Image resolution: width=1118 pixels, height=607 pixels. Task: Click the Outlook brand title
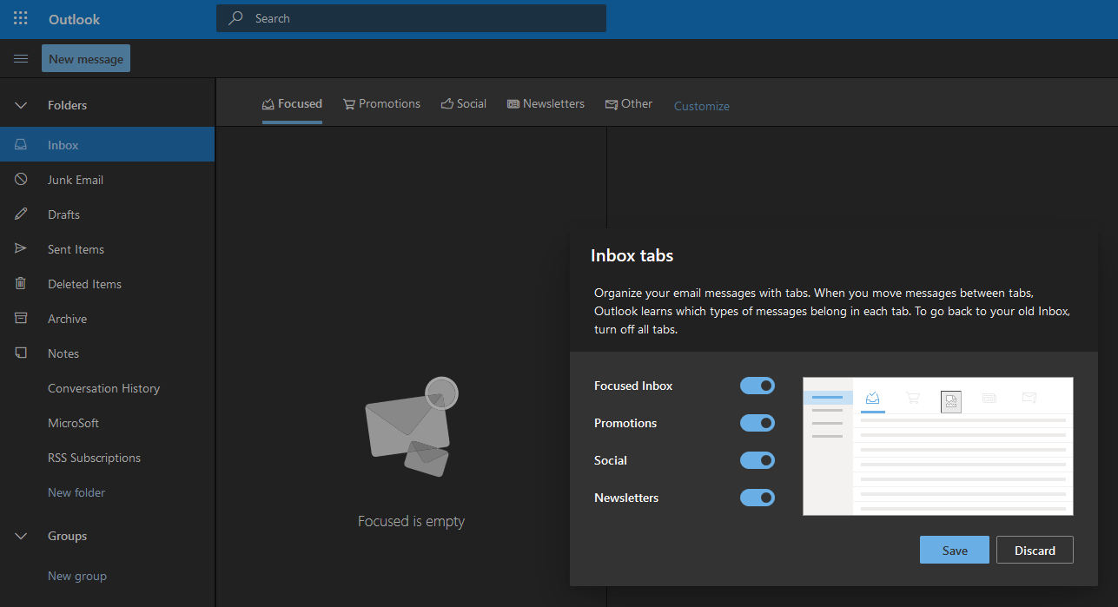[74, 19]
